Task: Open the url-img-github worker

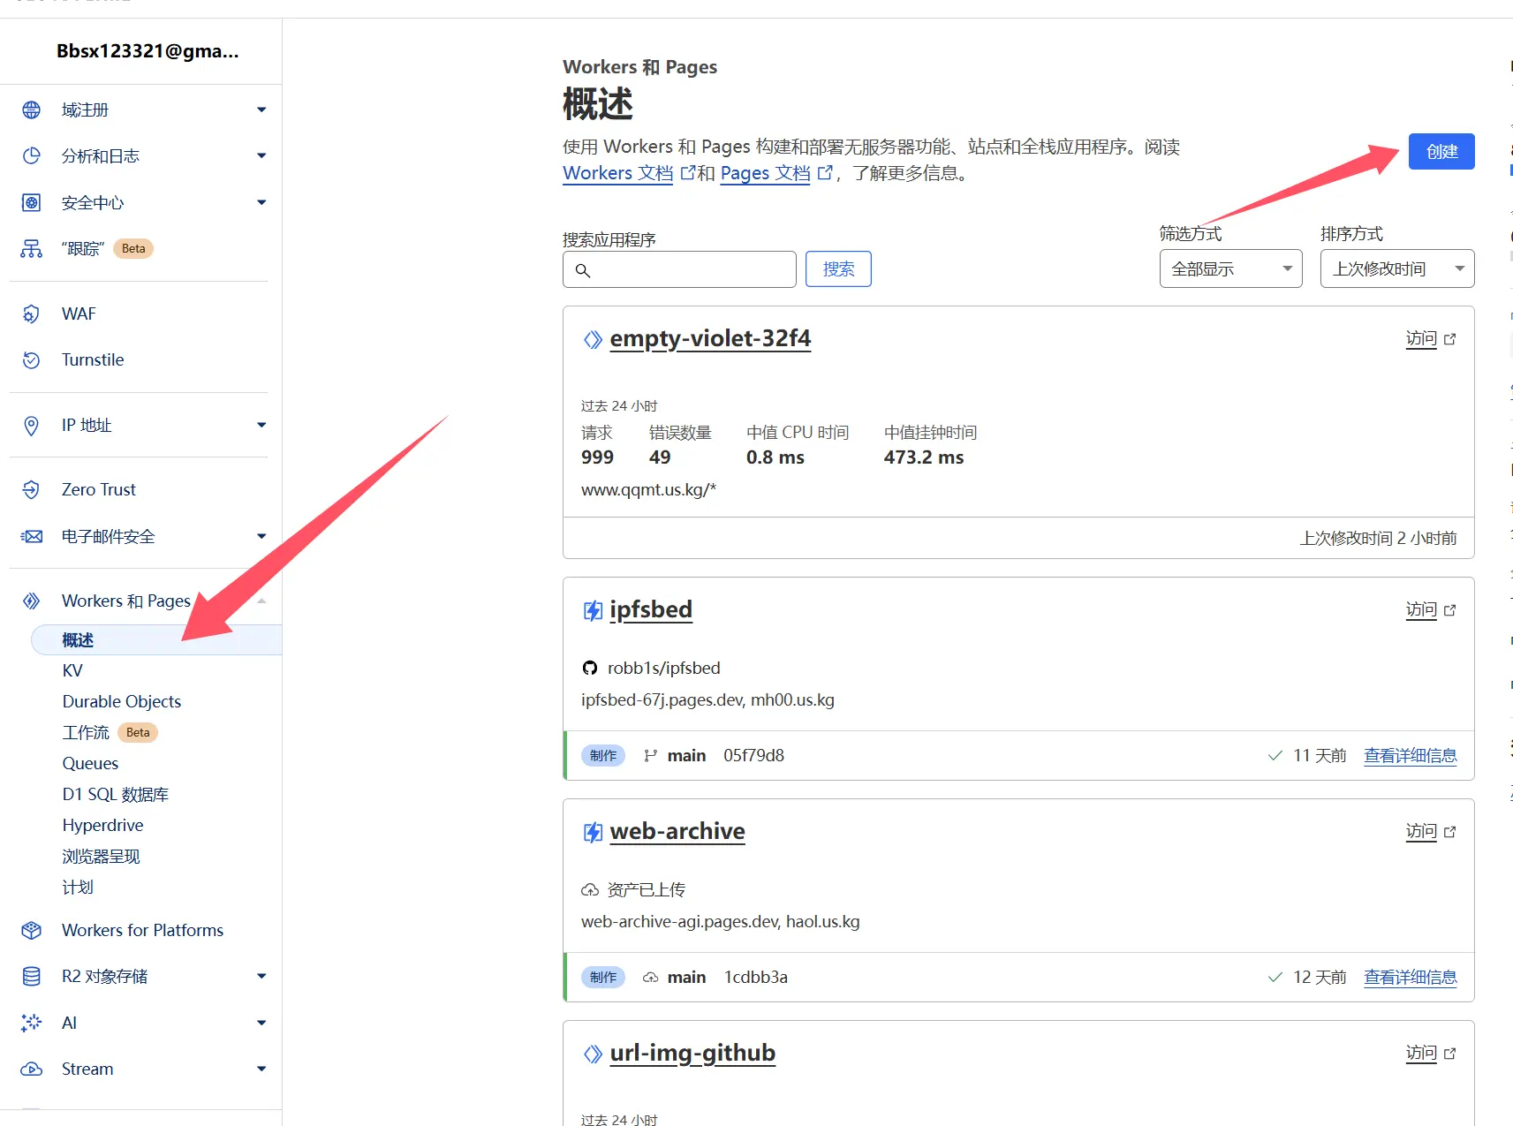Action: (692, 1053)
